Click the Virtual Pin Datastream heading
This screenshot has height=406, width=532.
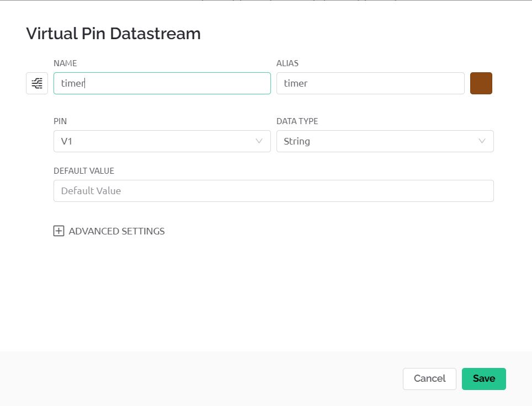point(113,34)
